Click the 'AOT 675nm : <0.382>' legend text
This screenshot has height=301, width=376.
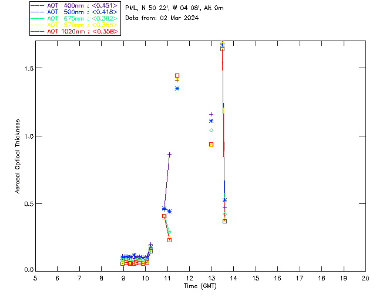point(82,18)
